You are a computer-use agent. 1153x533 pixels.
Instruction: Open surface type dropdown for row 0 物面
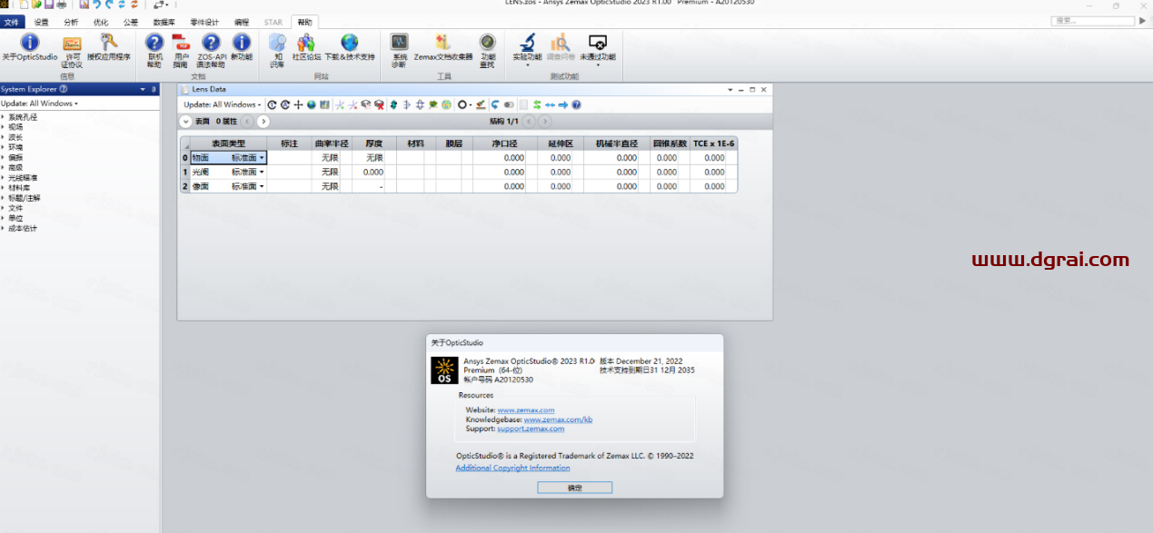[x=262, y=158]
